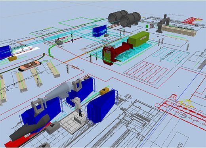Image resolution: width=206 pixels, height=148 pixels.
Task: Click the blue rack near the tanks
Action: (x=99, y=31)
